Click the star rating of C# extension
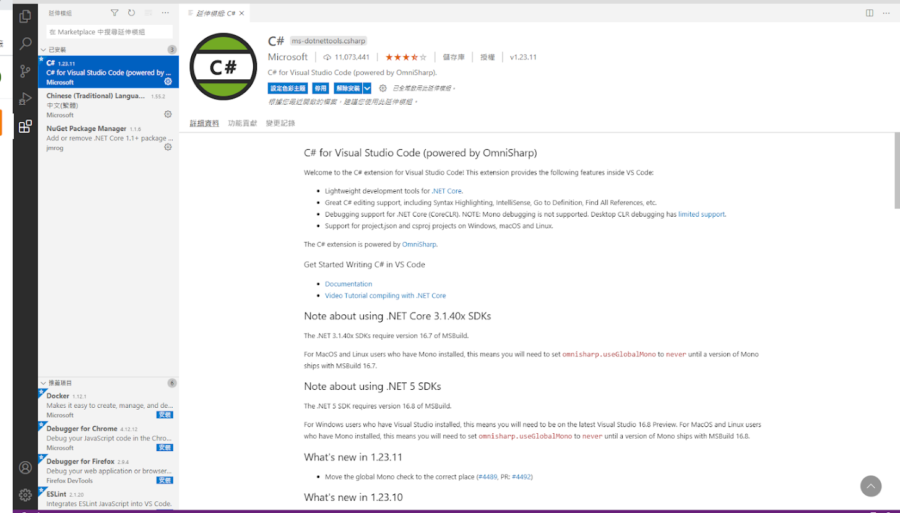Screen dimensions: 900x513 pyautogui.click(x=406, y=57)
